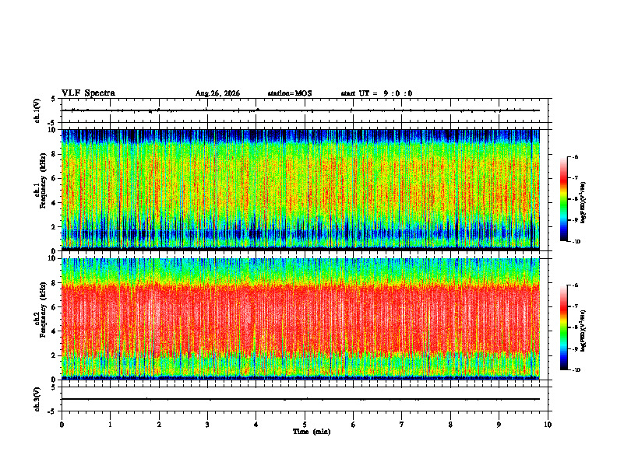Image resolution: width=617 pixels, height=476 pixels.
Task: Select the "start UT = 9 : 0 : 0" text
Action: point(376,93)
